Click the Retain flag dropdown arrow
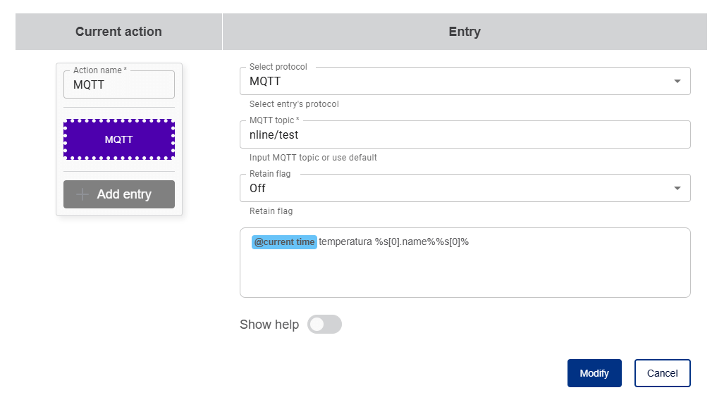 tap(677, 188)
